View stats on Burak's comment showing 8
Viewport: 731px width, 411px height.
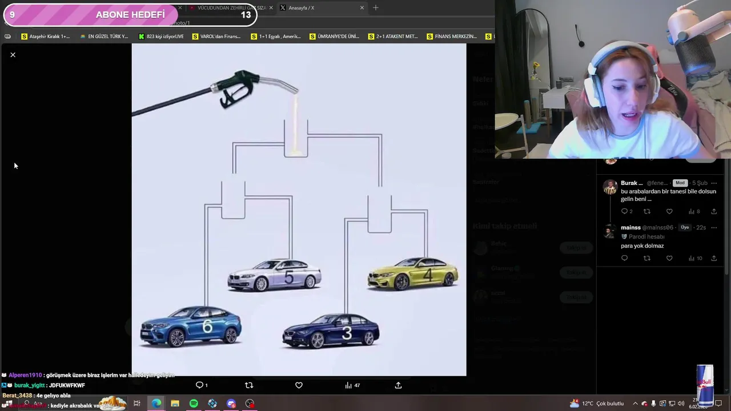[x=694, y=211]
